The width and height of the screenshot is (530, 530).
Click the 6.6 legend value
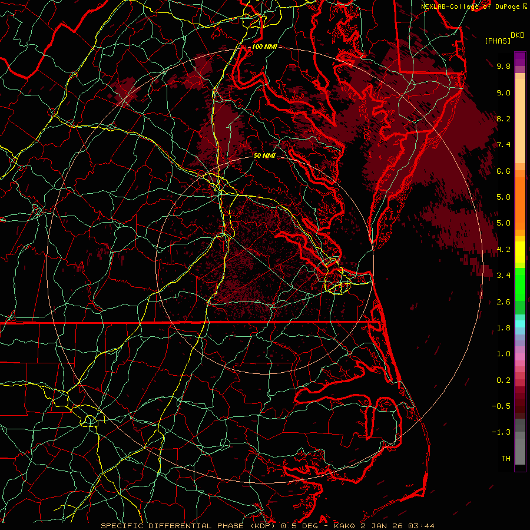pos(503,171)
